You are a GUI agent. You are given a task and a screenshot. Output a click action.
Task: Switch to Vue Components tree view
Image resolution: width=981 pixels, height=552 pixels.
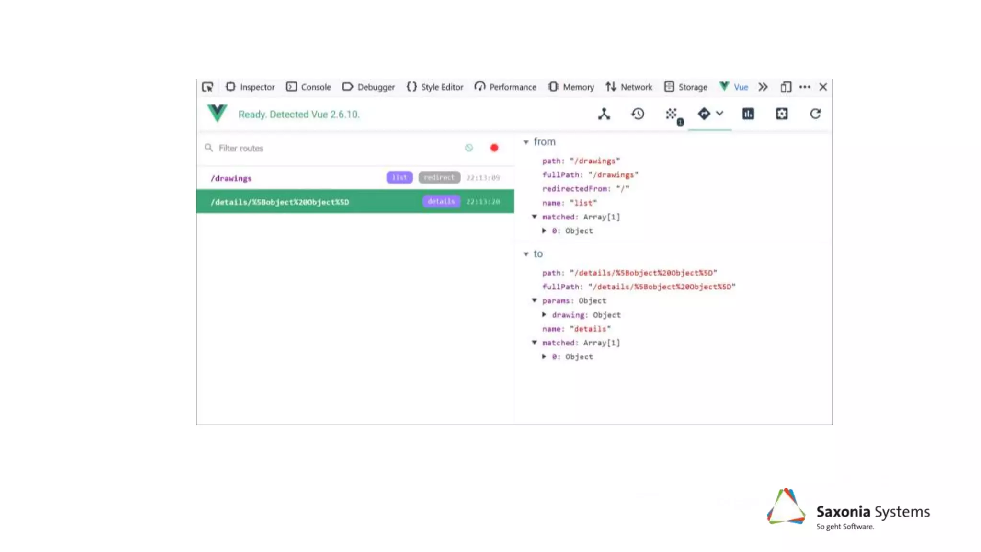tap(604, 114)
